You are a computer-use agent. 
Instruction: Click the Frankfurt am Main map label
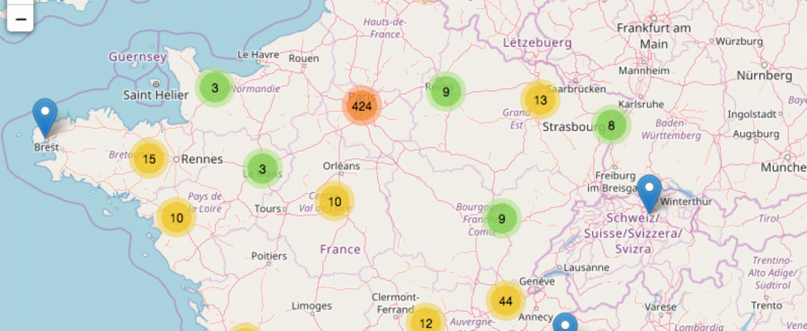point(654,36)
